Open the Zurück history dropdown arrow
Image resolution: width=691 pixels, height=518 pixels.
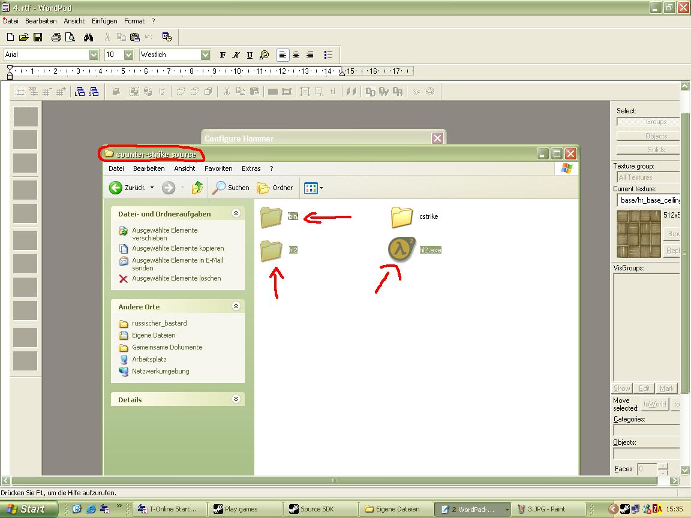pyautogui.click(x=152, y=188)
